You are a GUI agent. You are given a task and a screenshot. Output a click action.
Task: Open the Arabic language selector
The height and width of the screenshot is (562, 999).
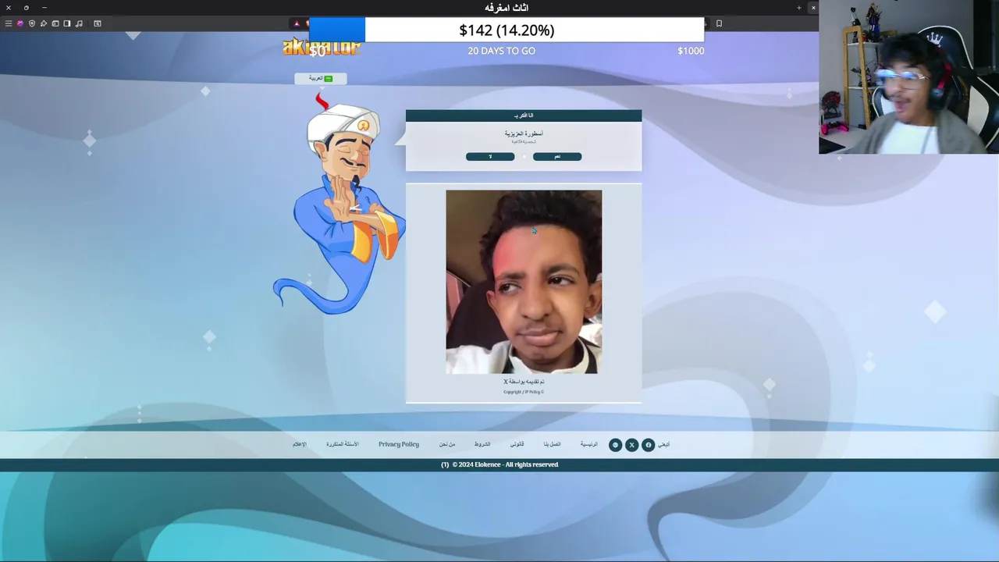(x=321, y=78)
